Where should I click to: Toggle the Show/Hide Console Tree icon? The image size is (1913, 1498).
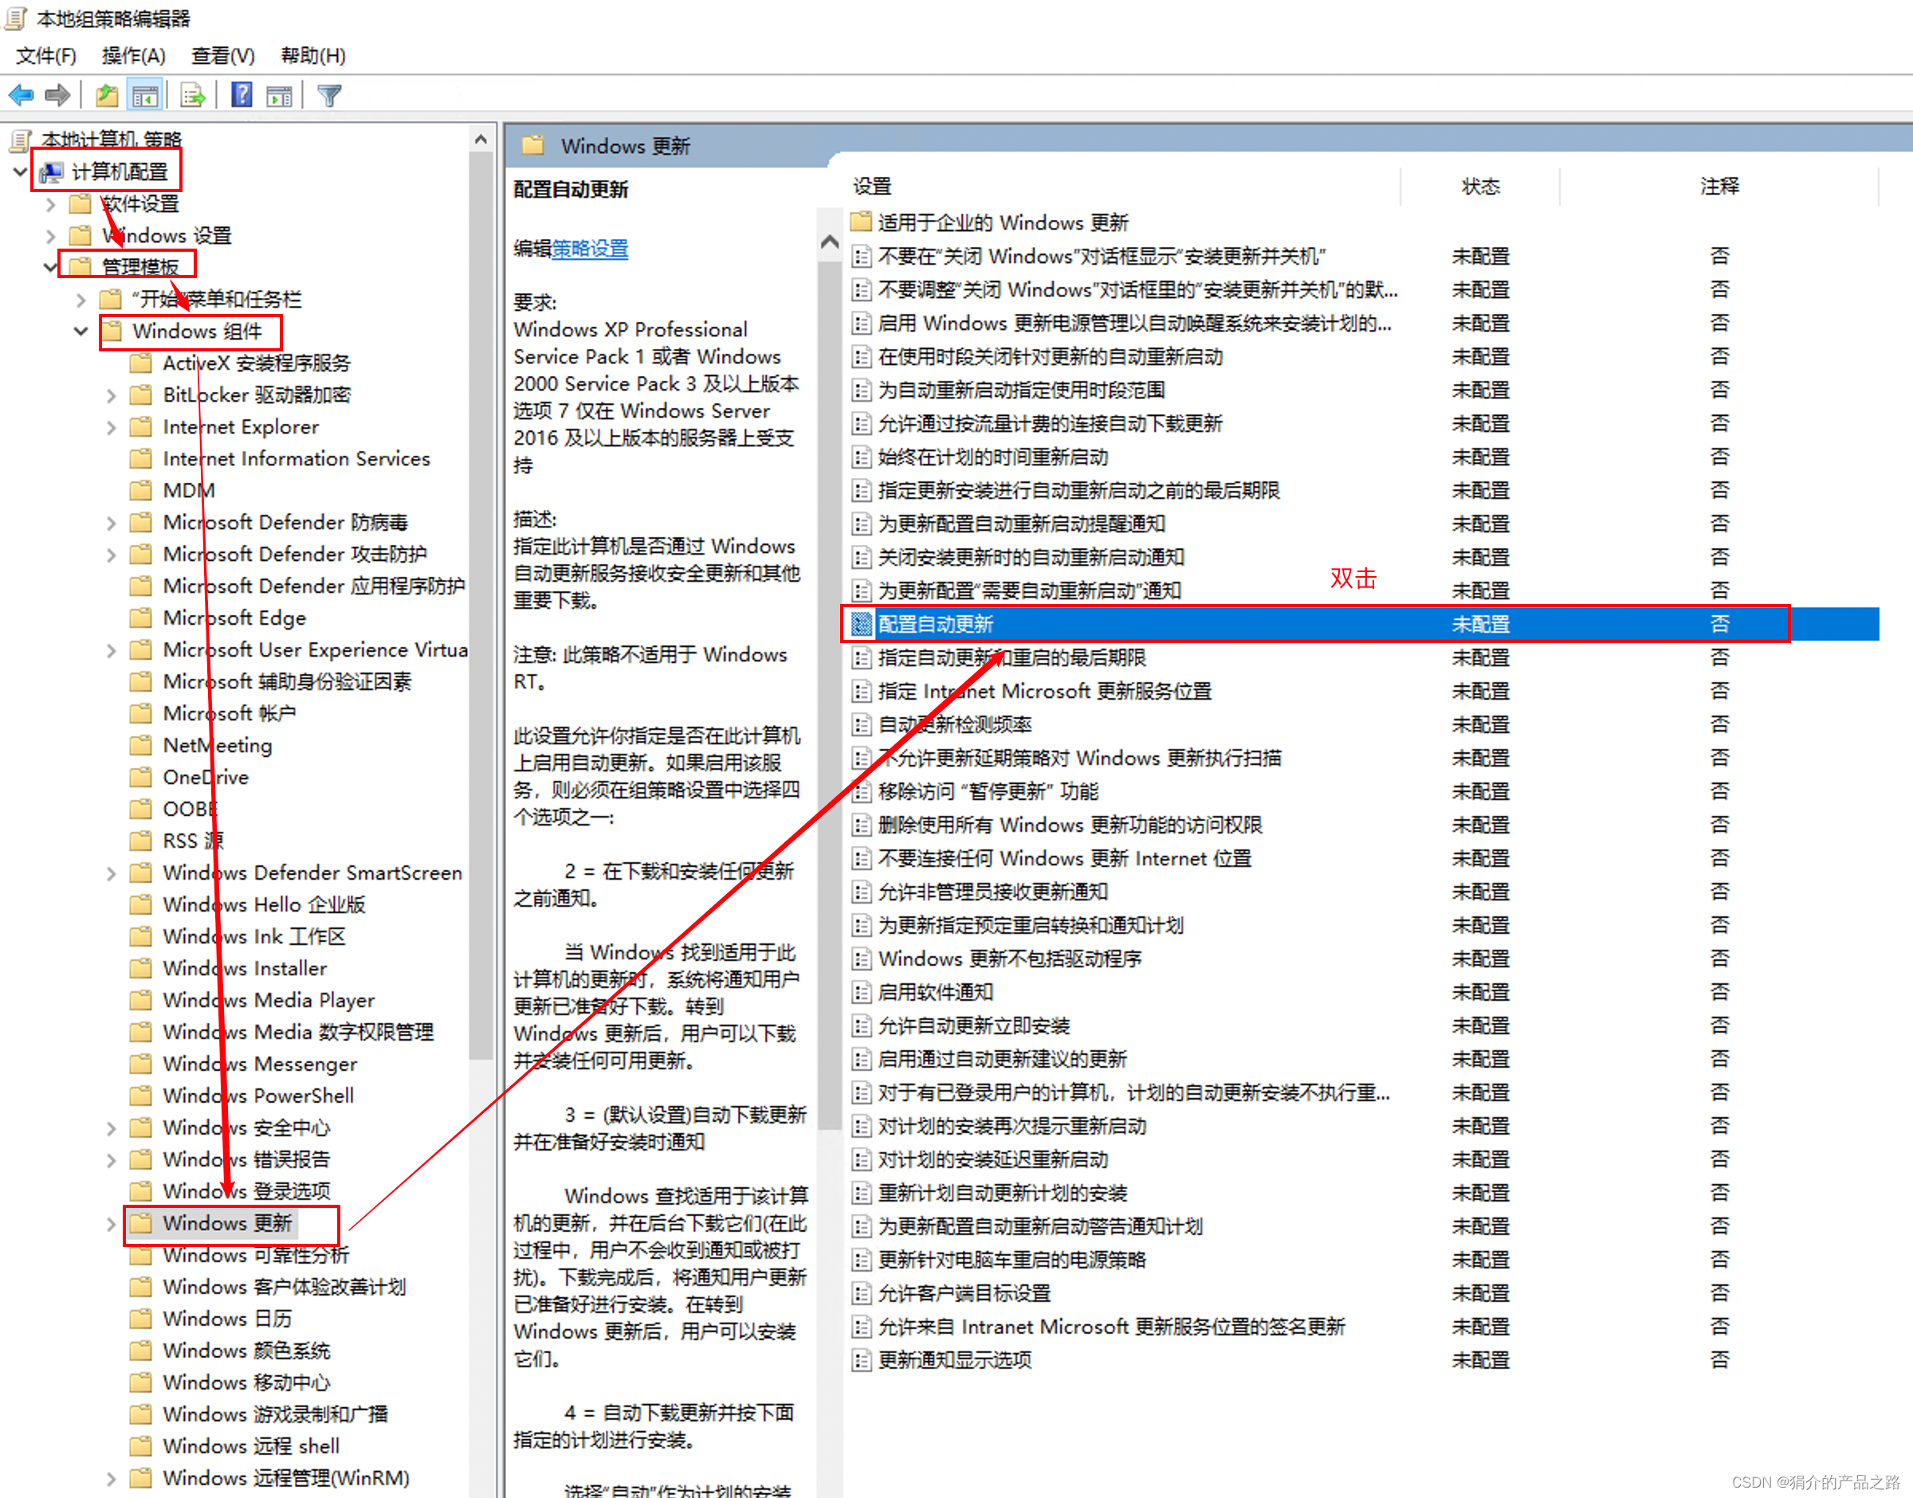click(x=145, y=95)
